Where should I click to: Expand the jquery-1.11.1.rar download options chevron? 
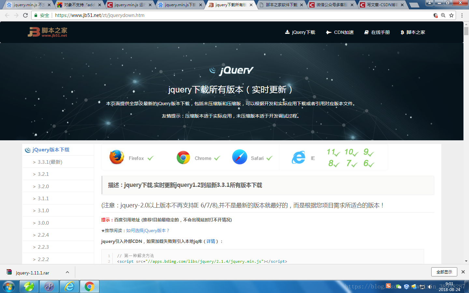pyautogui.click(x=67, y=272)
